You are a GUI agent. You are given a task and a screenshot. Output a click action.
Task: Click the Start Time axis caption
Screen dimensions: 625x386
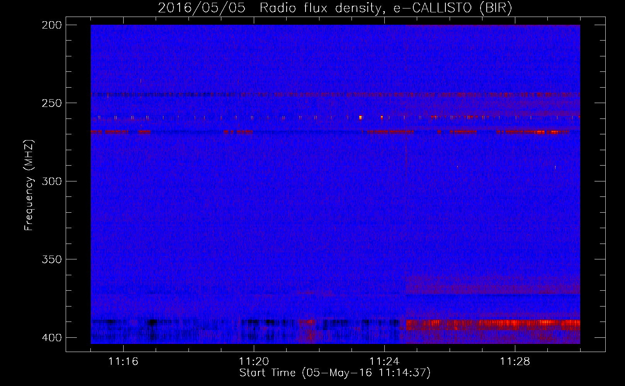click(x=335, y=373)
